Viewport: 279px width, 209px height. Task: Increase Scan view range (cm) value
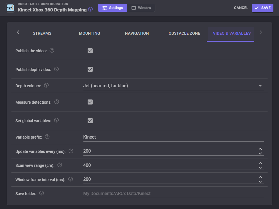click(x=260, y=163)
